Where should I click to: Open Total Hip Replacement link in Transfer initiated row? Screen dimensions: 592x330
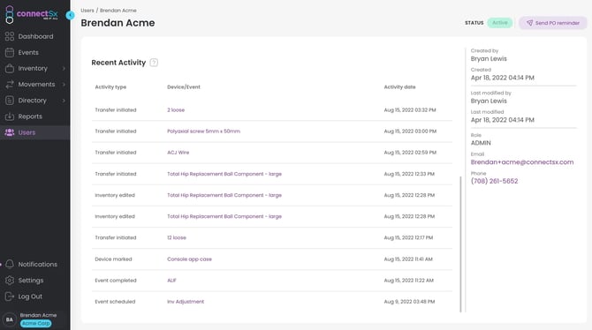pyautogui.click(x=224, y=174)
